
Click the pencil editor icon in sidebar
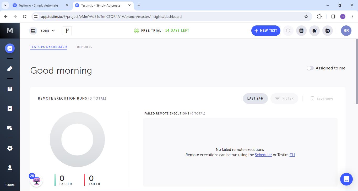[x=10, y=69]
